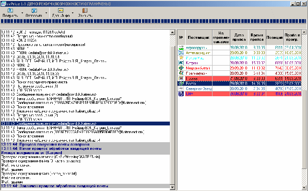Click log pane scrollbar down arrow
Screen dimensions: 308x191
(x=172, y=187)
